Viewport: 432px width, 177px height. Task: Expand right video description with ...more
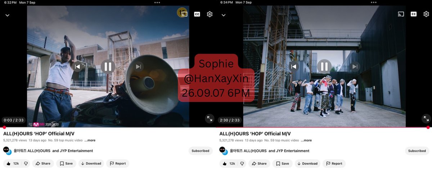coord(306,140)
